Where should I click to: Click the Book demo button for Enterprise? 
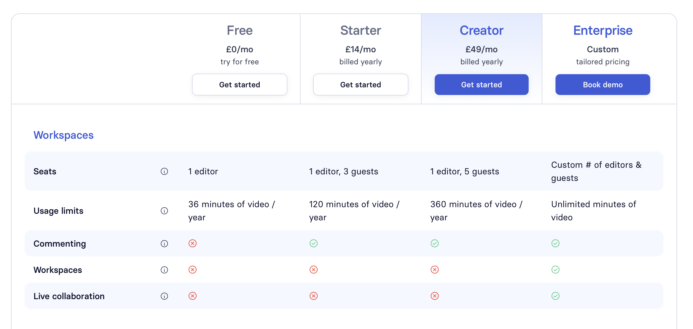coord(603,85)
